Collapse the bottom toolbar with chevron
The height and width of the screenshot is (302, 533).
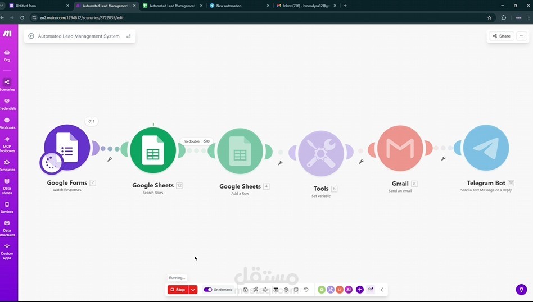coord(382,290)
